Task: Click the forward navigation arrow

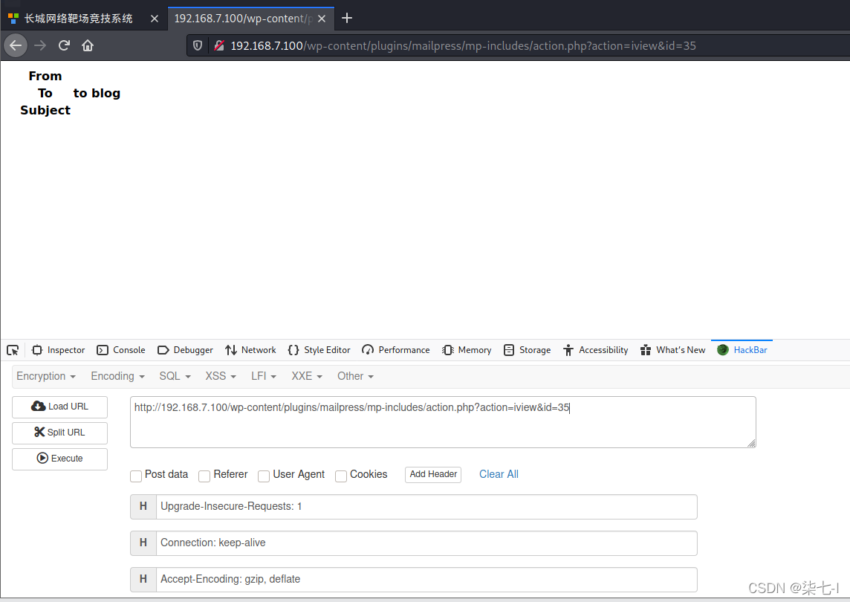Action: 40,45
